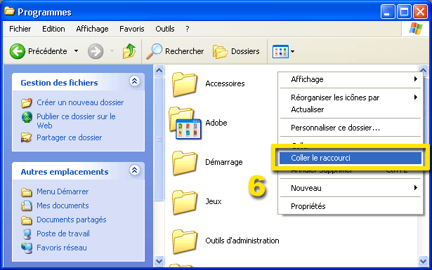
Task: Click the Poste de travail computer icon
Action: tap(27, 234)
